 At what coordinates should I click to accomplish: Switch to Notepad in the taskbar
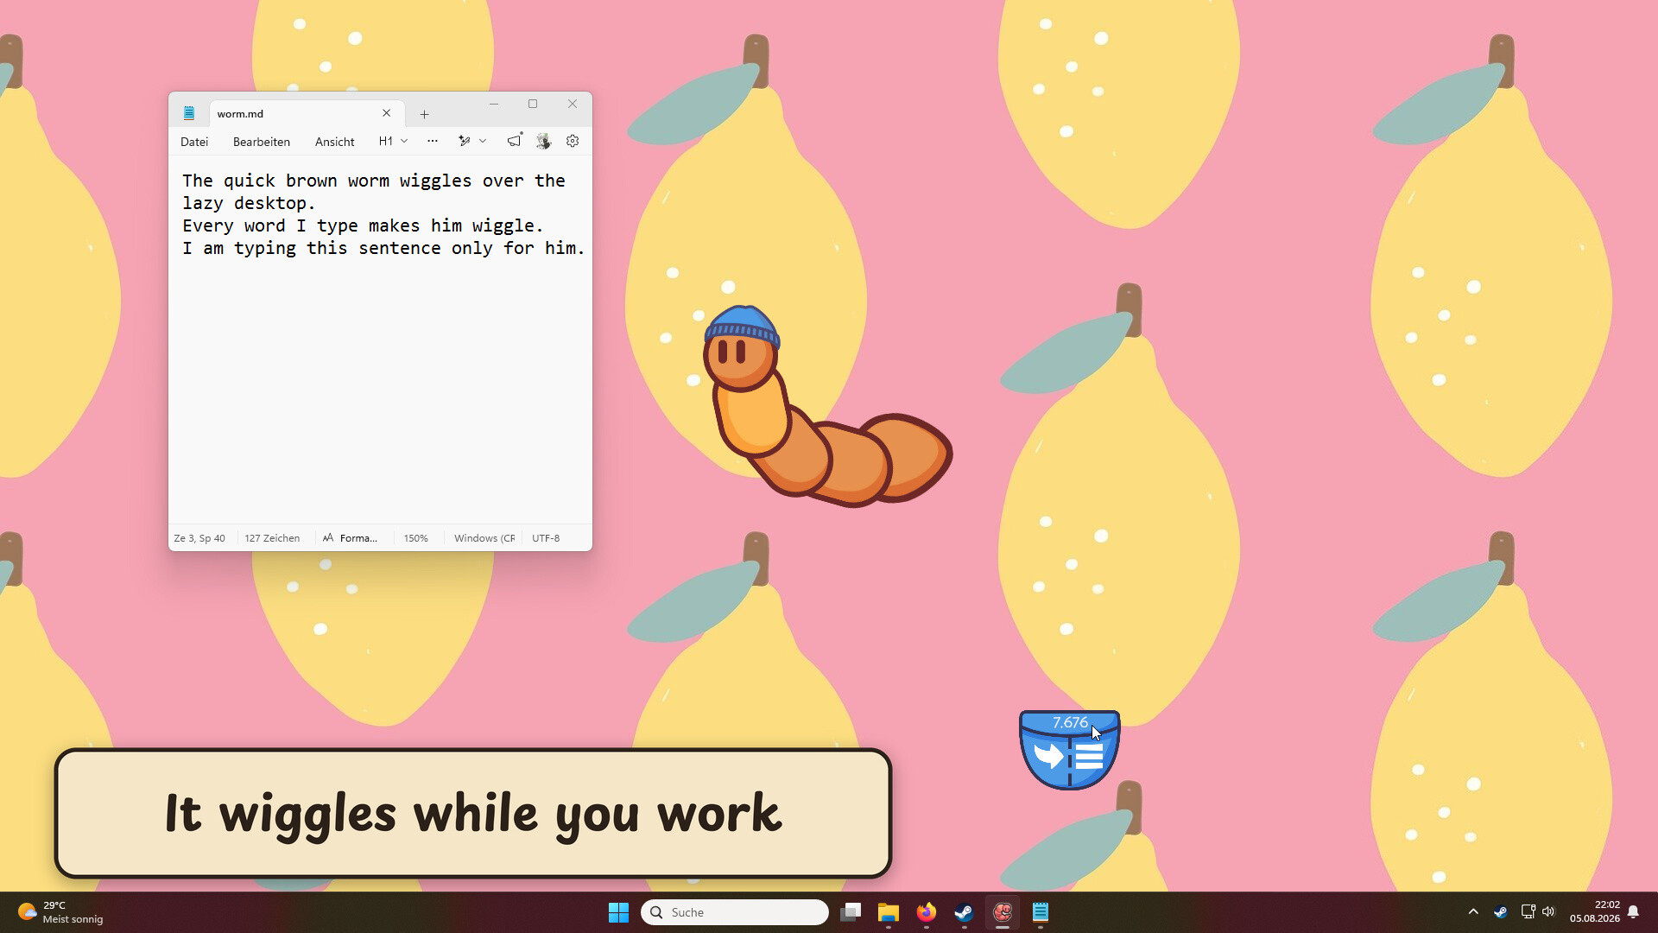pos(1041,912)
